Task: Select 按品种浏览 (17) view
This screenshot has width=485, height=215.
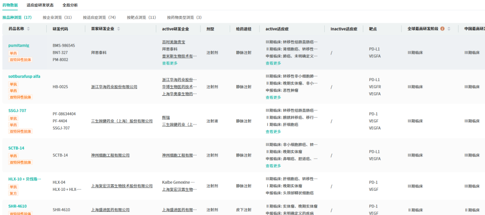Action: (17, 17)
